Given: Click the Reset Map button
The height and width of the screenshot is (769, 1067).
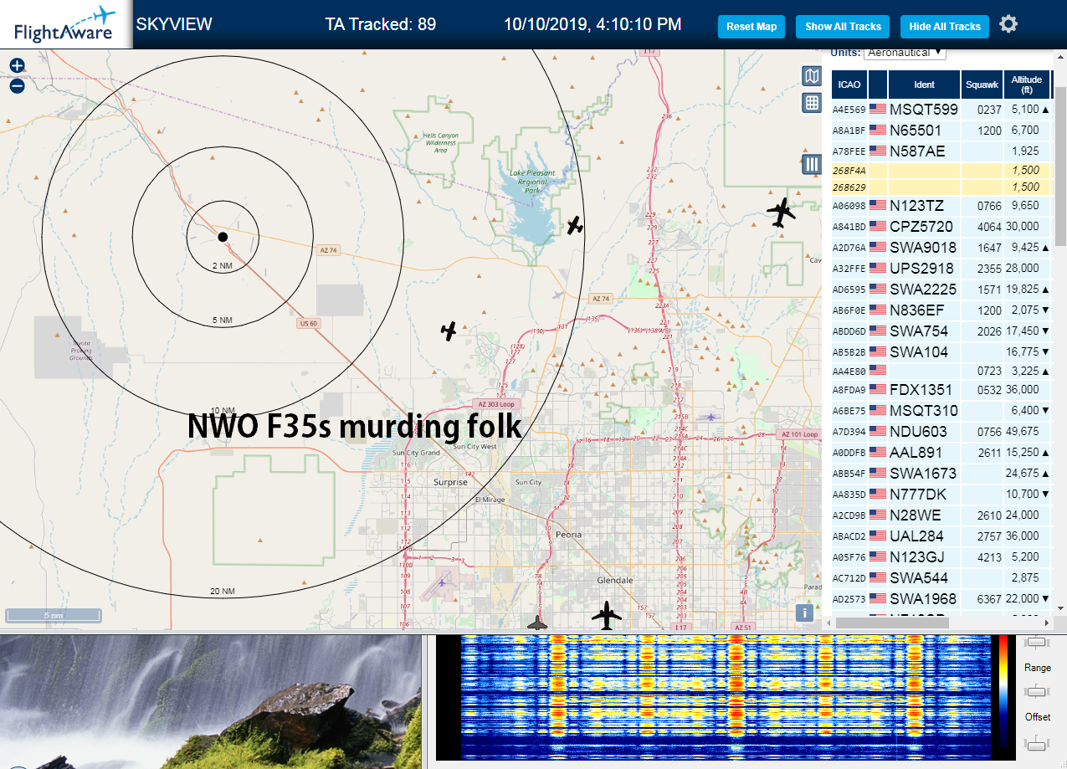Looking at the screenshot, I should point(752,27).
